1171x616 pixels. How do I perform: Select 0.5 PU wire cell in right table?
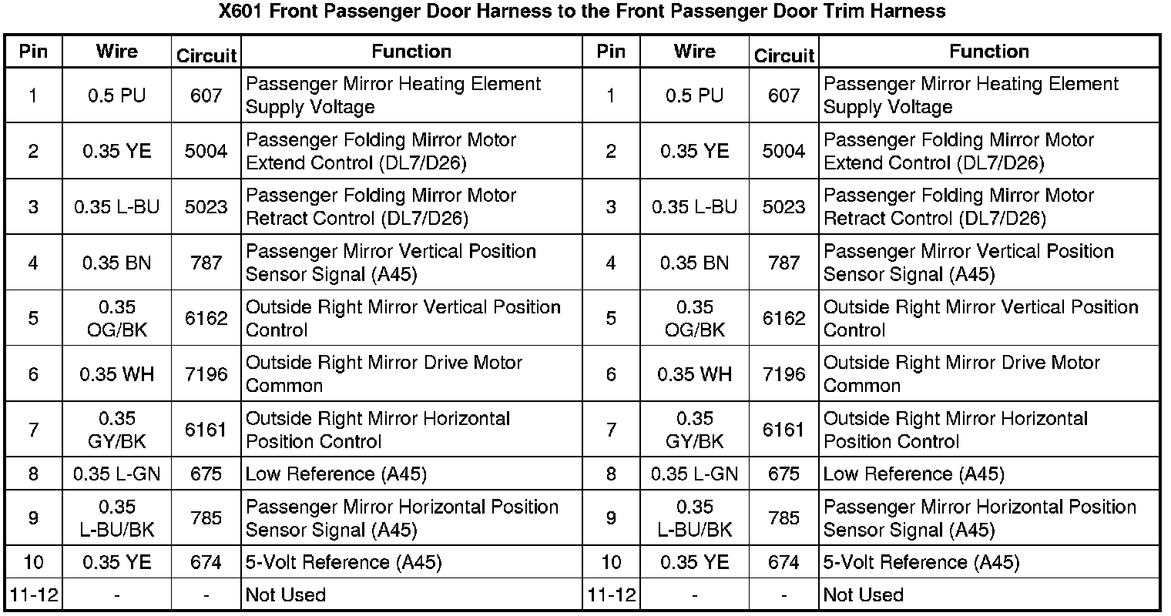(x=694, y=95)
